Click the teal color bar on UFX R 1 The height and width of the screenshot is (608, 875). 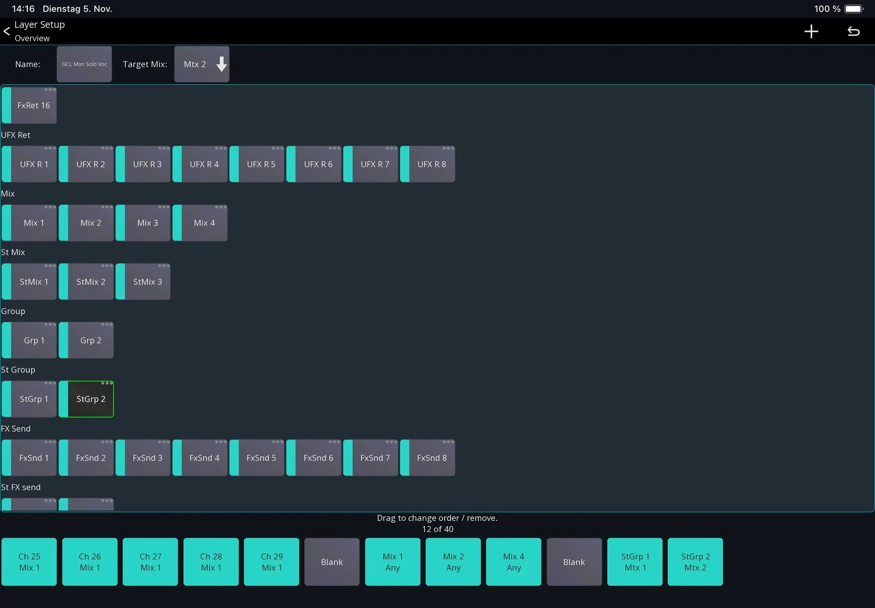[7, 164]
